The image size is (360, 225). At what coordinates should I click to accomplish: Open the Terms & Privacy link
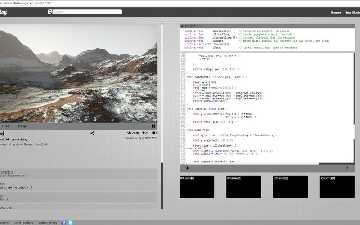click(x=48, y=223)
